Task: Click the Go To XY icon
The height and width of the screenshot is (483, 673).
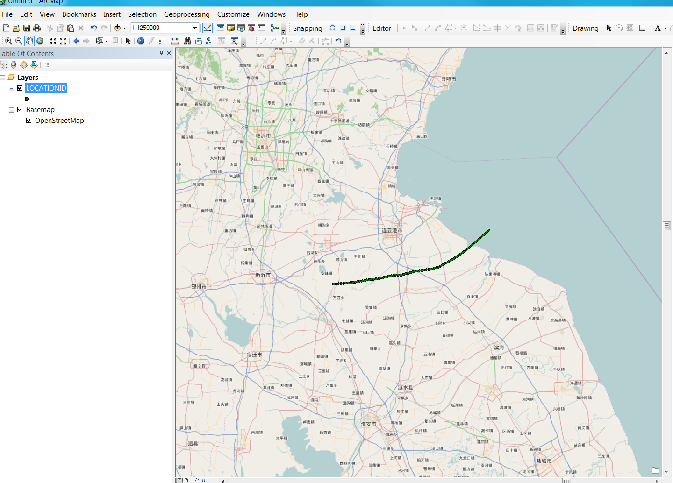Action: coord(208,41)
